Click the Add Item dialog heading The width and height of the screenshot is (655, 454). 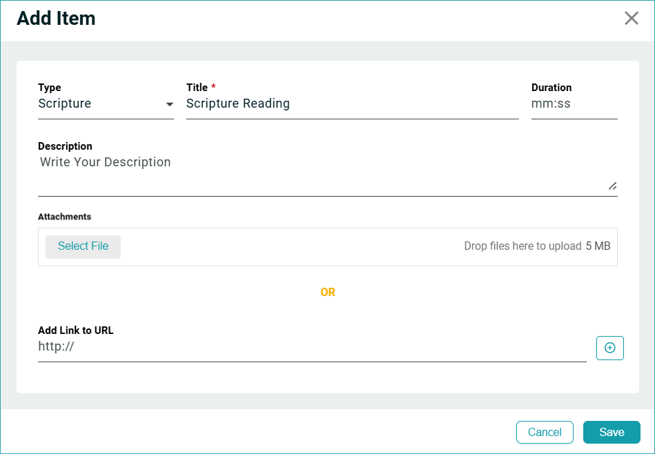(x=56, y=19)
